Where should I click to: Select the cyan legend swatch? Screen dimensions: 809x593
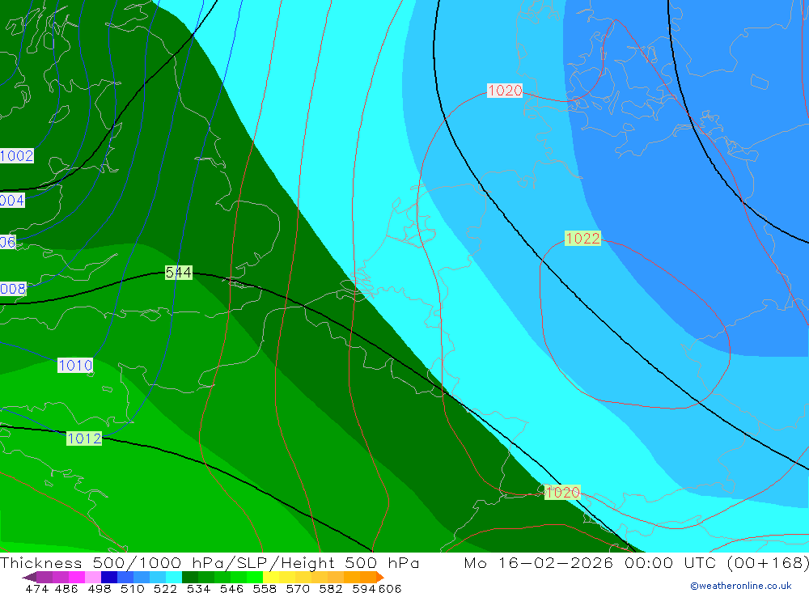coord(173,577)
